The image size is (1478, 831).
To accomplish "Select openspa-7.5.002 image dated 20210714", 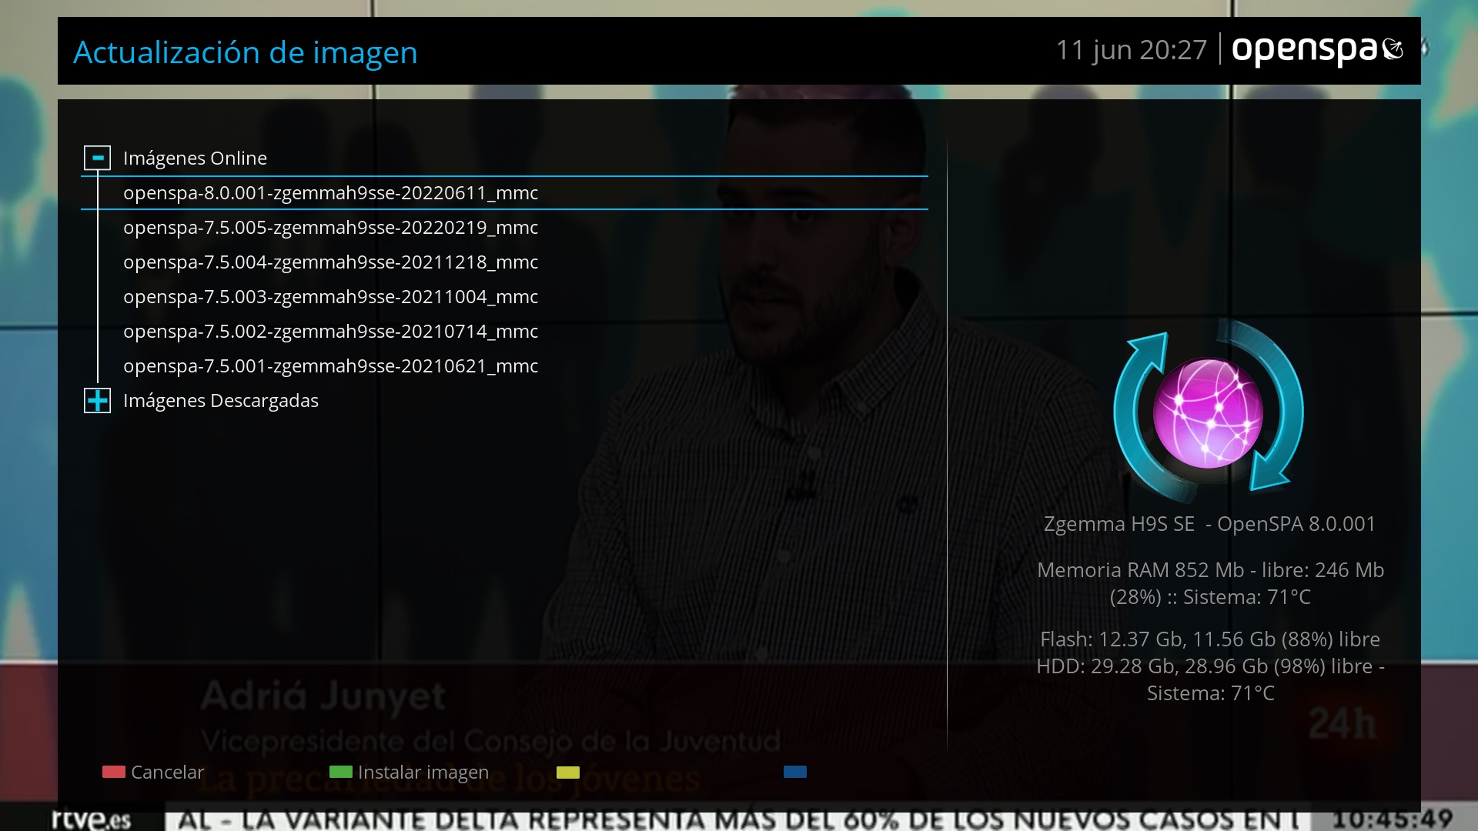I will [x=330, y=332].
